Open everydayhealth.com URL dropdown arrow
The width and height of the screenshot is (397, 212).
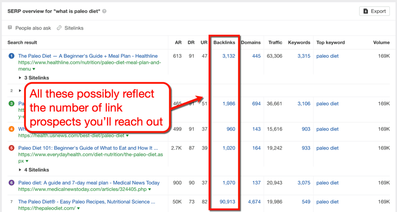point(27,161)
